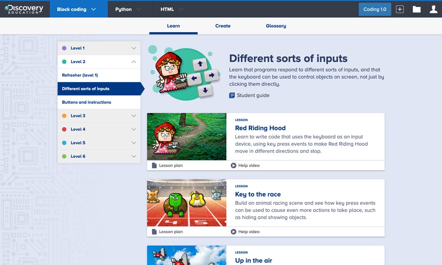The image size is (442, 265).
Task: Click the Up in the air planes thumbnail
Action: 187,255
